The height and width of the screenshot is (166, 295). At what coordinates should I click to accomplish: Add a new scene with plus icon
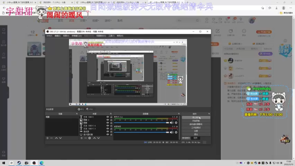pos(48,138)
